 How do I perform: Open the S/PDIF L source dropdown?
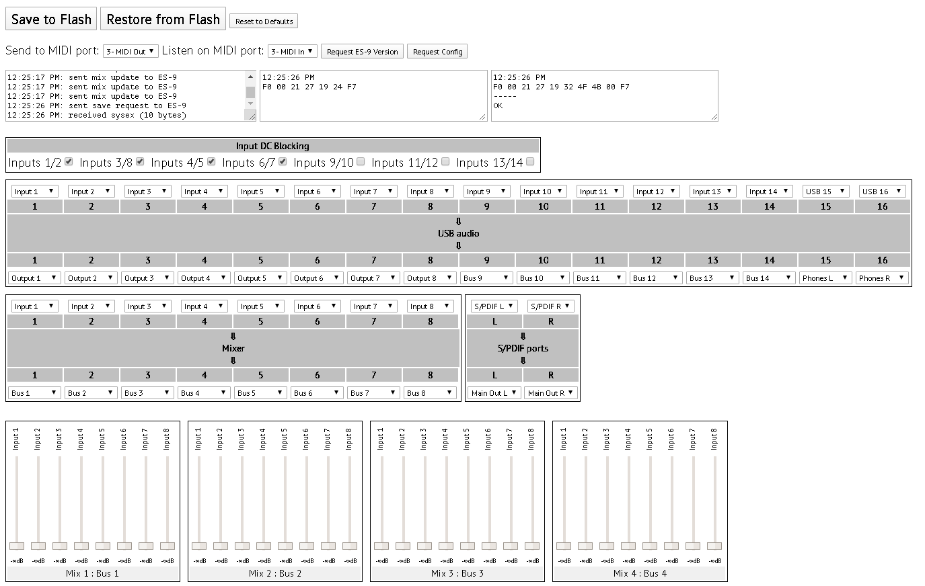(x=494, y=306)
